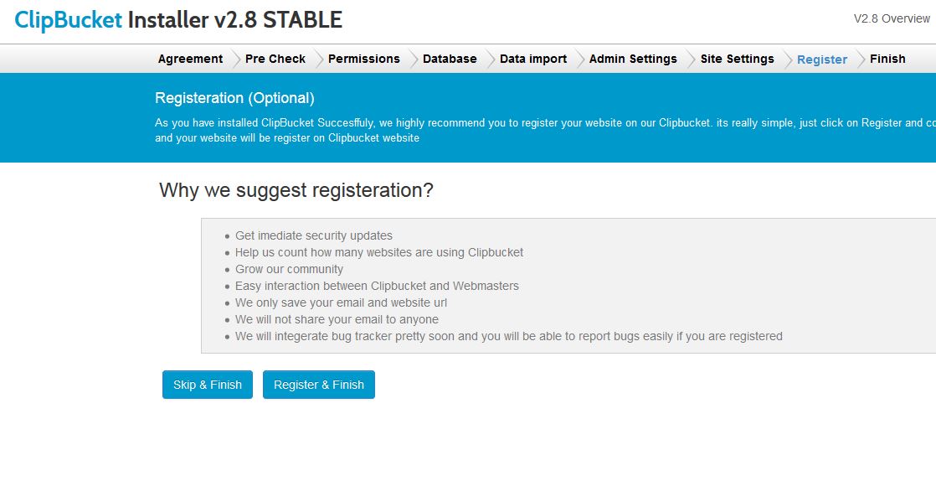
Task: Select the Pre Check step
Action: (275, 59)
